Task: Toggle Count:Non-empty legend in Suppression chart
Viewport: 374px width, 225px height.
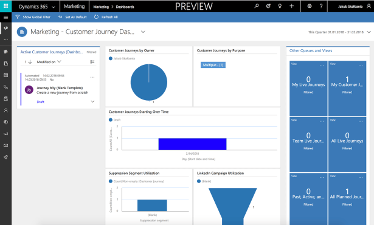Action: click(136, 181)
